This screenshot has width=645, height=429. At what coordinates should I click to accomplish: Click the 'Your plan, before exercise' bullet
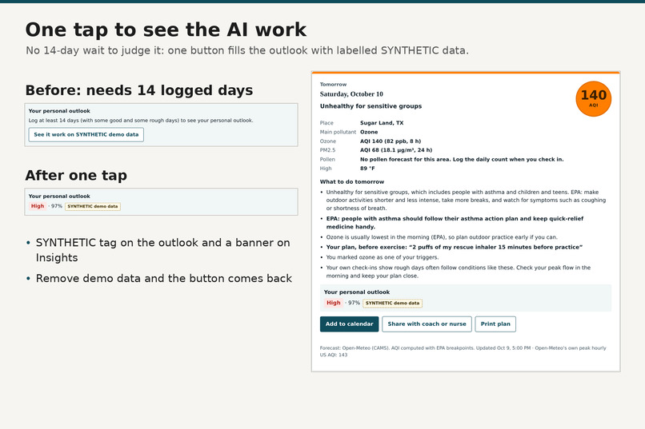pos(454,247)
